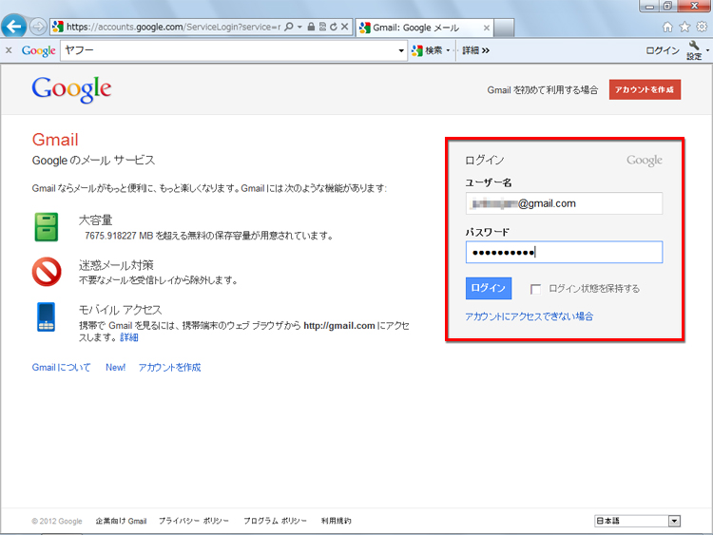Open 企業向け Gmail footer link

121,521
